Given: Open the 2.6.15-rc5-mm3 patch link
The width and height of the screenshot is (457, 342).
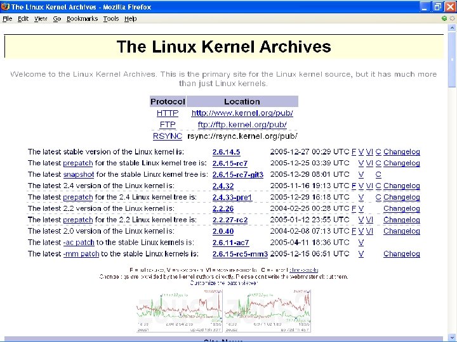Looking at the screenshot, I should tap(240, 254).
